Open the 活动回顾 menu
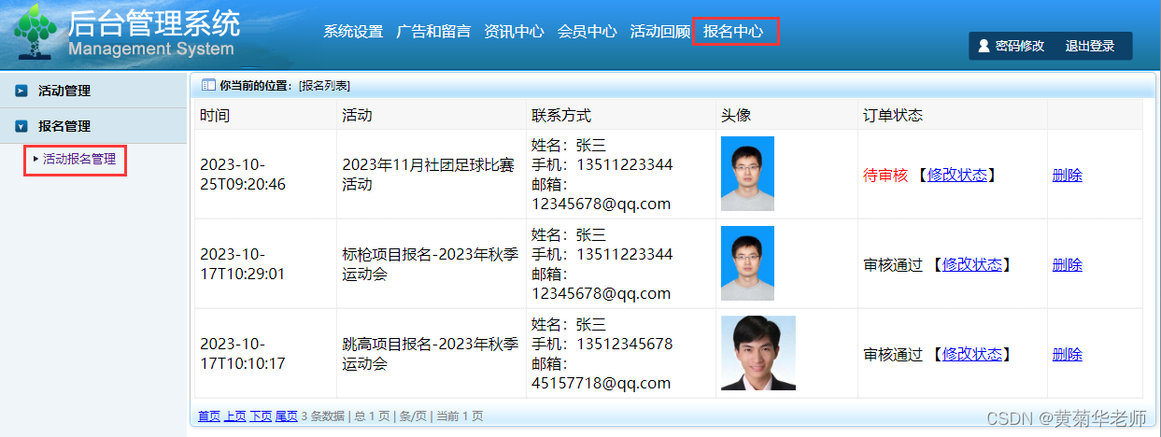 point(660,31)
